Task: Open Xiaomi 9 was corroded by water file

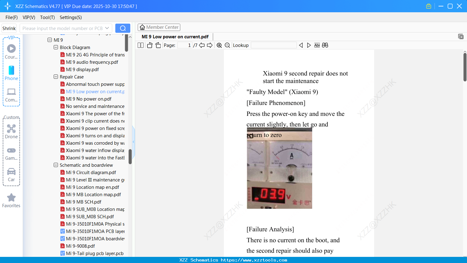Action: point(93,143)
